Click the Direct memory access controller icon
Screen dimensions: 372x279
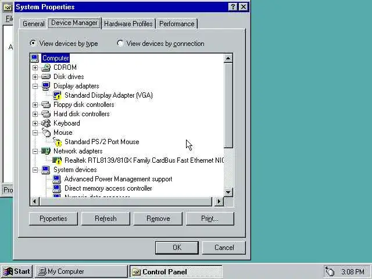[57, 188]
